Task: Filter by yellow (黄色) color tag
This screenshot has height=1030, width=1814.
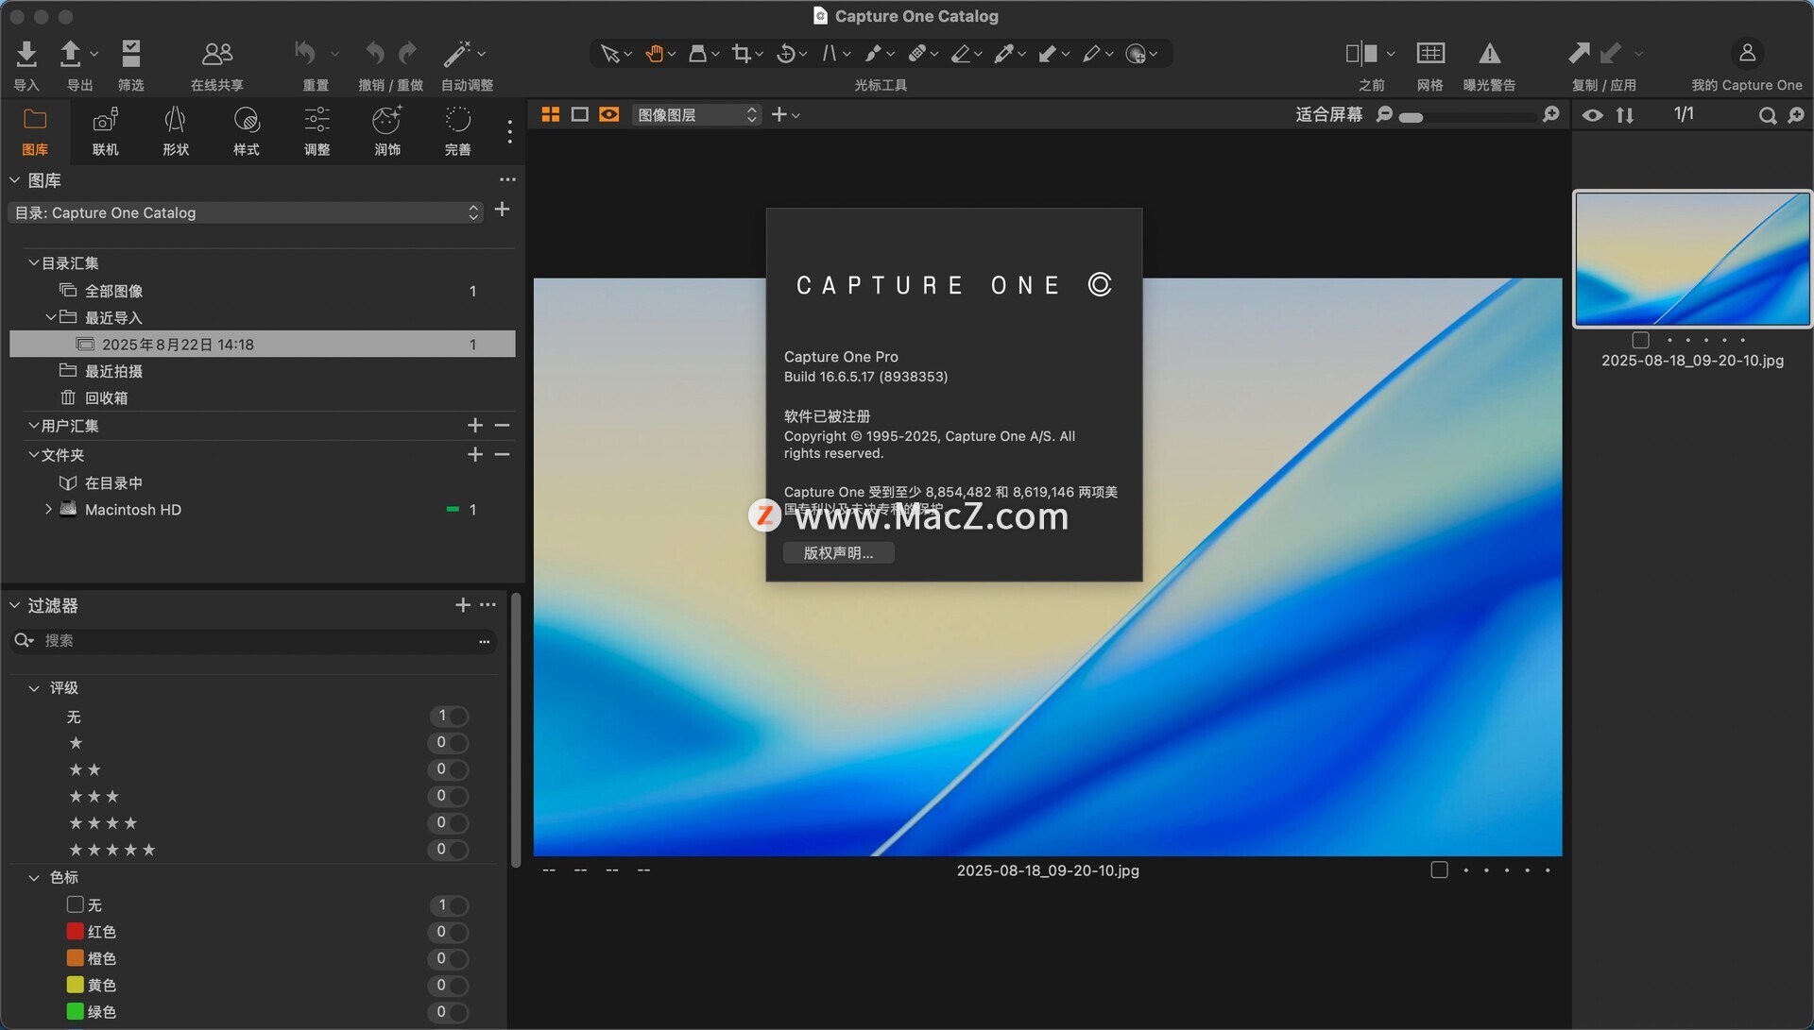Action: 449,985
